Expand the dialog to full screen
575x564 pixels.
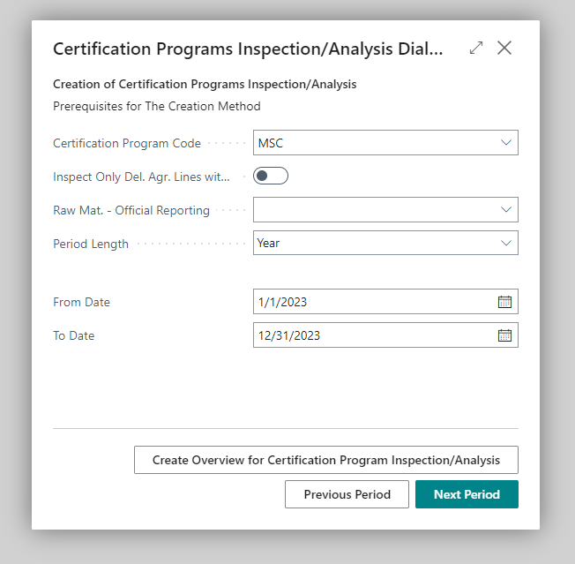point(476,49)
